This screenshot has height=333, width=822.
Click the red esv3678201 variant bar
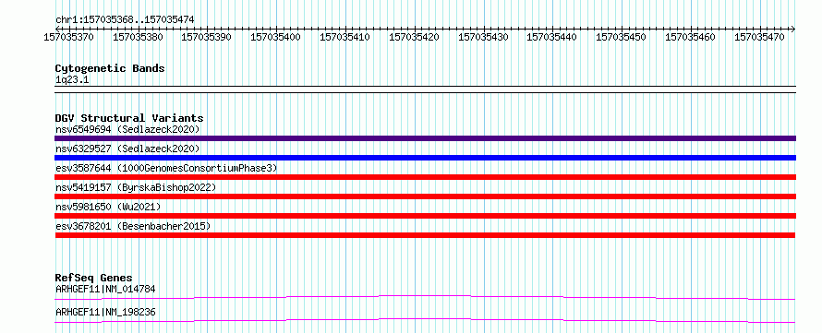click(425, 235)
